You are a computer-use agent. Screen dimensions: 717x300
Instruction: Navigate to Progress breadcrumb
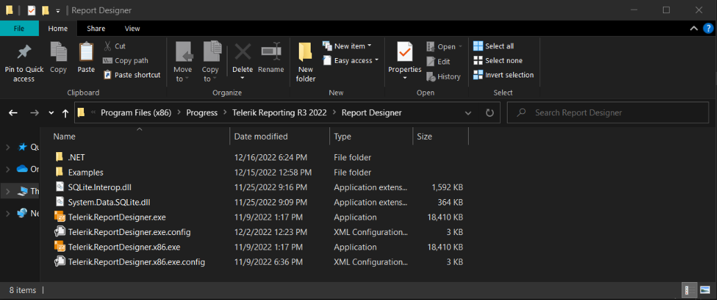click(x=202, y=113)
